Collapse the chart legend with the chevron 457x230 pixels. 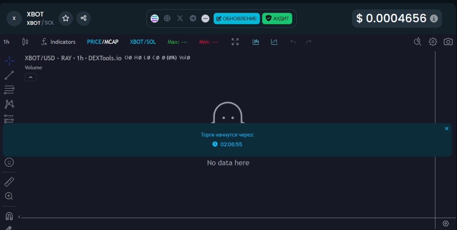pos(31,77)
